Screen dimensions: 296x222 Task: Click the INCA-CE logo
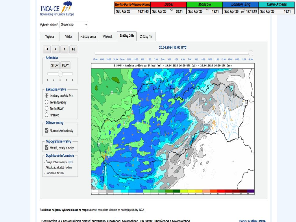pos(57,9)
